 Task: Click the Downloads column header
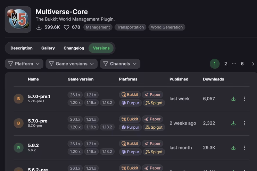pos(213,79)
